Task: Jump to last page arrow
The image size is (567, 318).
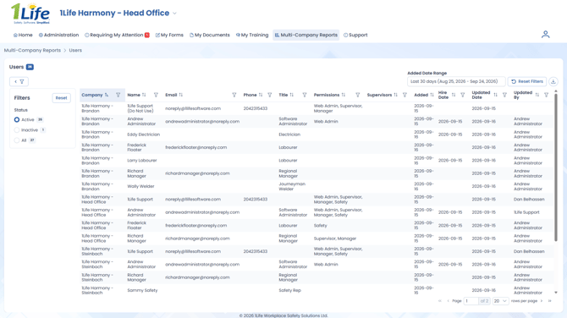Action: point(549,301)
